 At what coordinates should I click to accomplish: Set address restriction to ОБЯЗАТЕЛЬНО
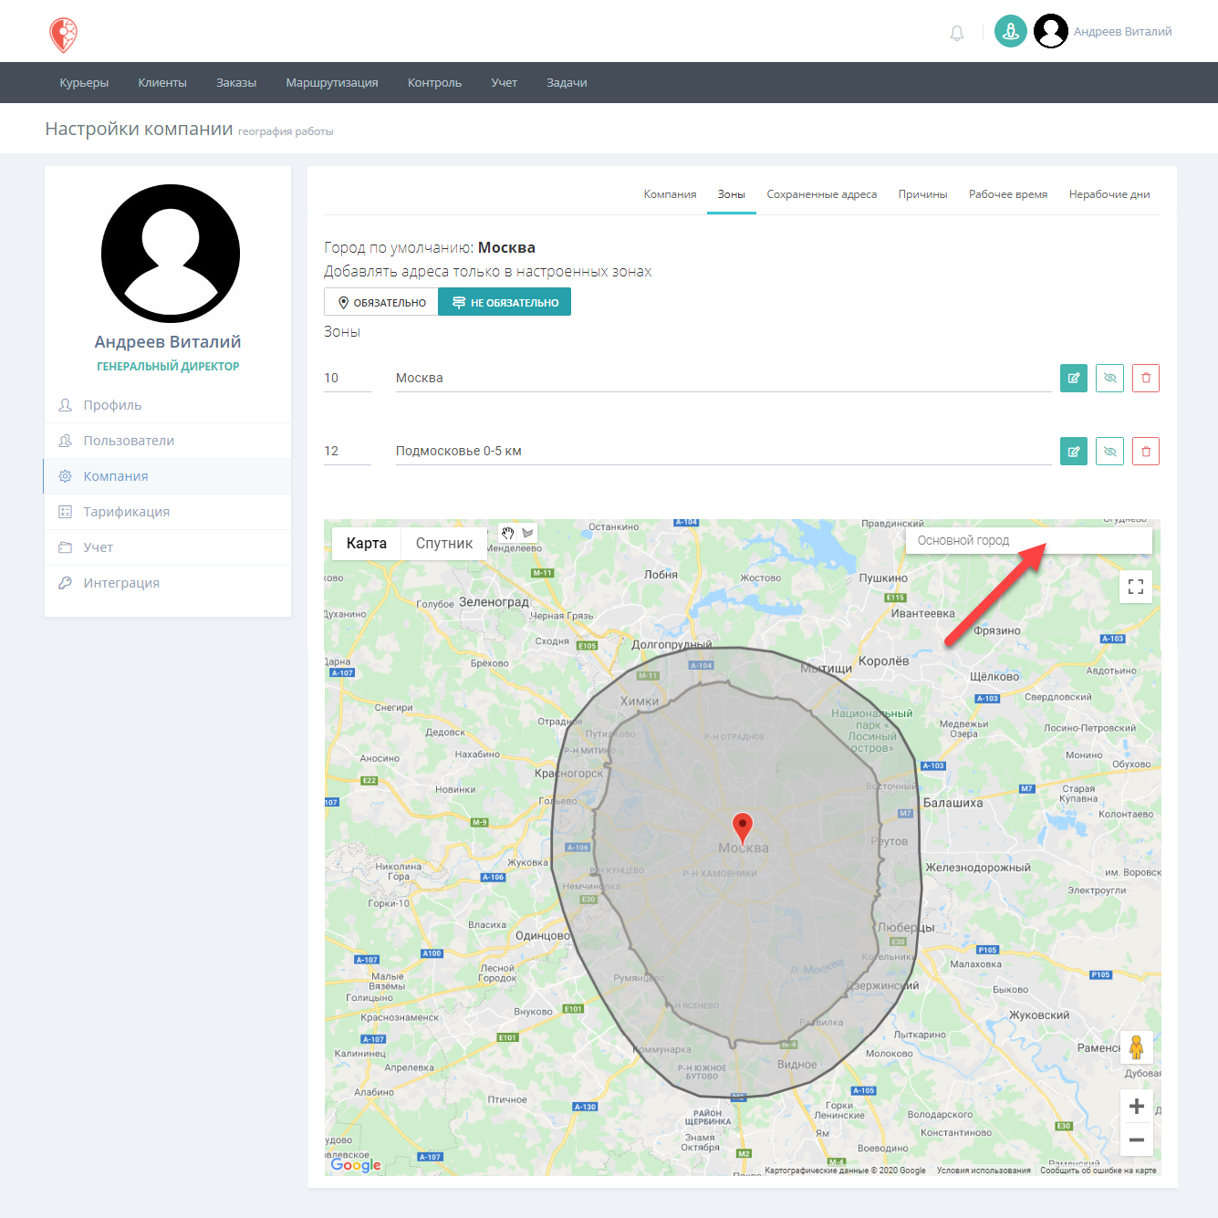pyautogui.click(x=381, y=302)
